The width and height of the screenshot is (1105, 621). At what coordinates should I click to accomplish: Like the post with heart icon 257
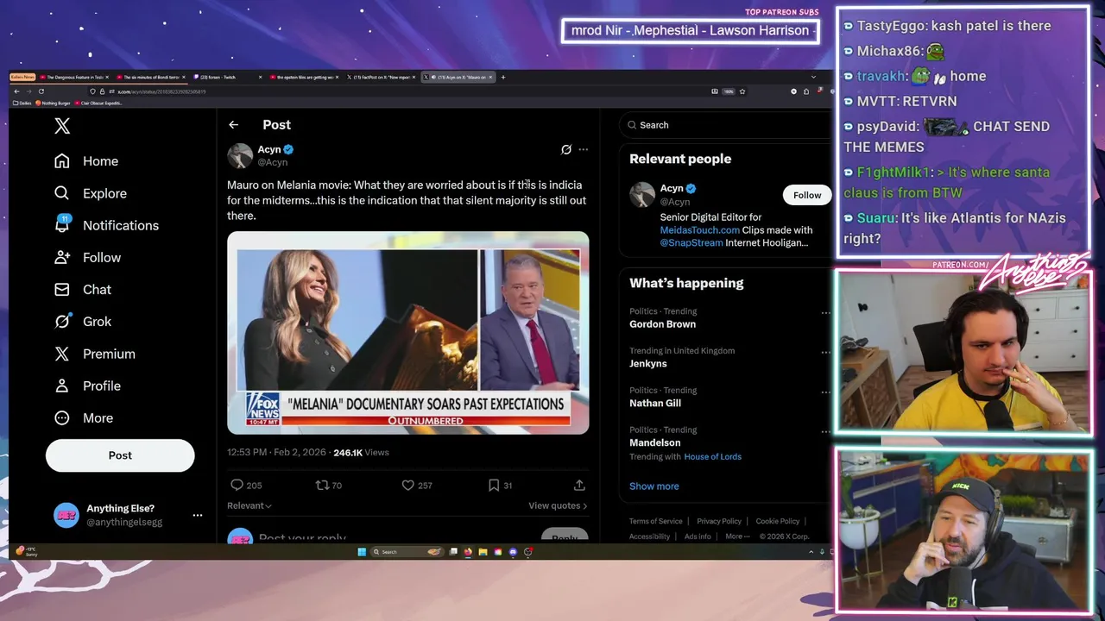click(408, 486)
